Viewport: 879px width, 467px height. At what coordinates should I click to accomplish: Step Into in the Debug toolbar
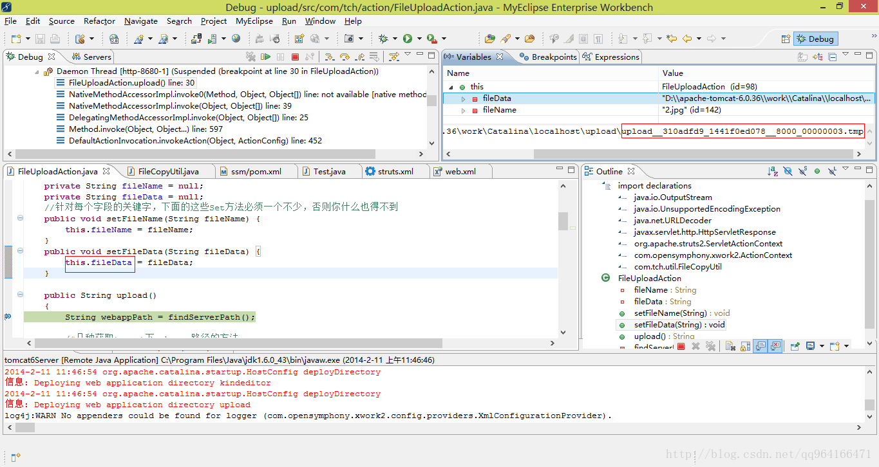pyautogui.click(x=329, y=57)
